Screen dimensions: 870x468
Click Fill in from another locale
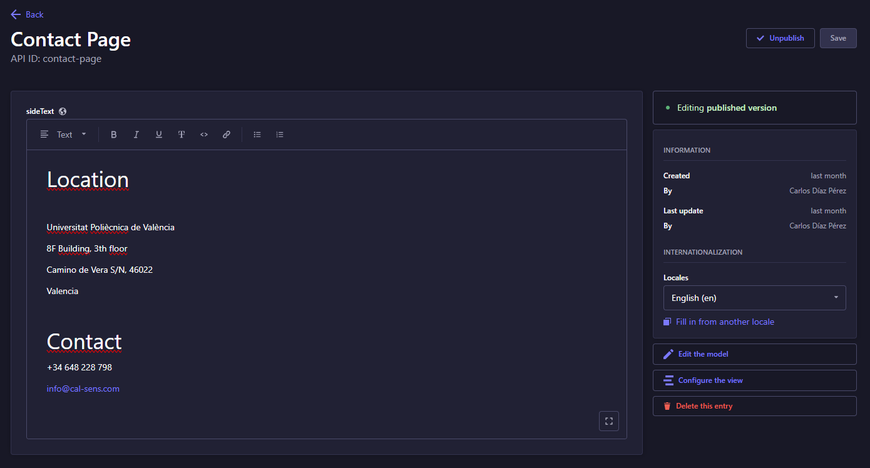point(724,322)
